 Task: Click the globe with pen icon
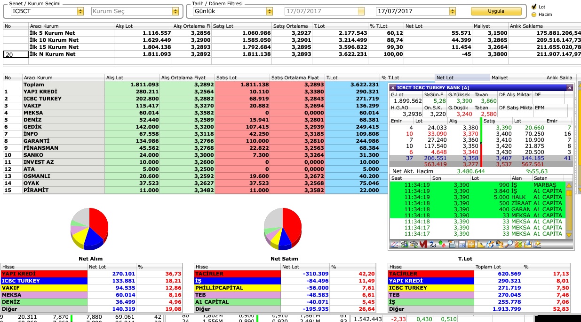[490, 244]
